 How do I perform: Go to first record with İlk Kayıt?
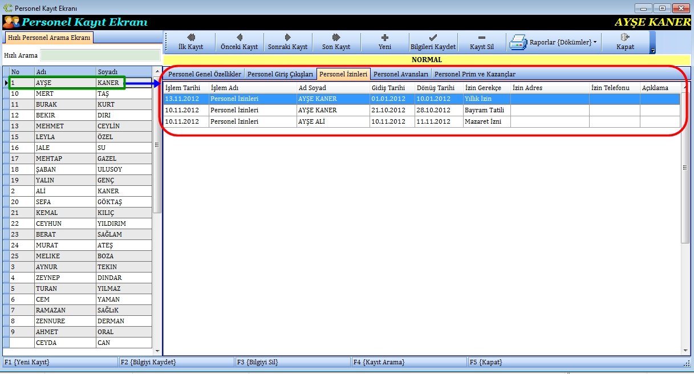(x=190, y=42)
